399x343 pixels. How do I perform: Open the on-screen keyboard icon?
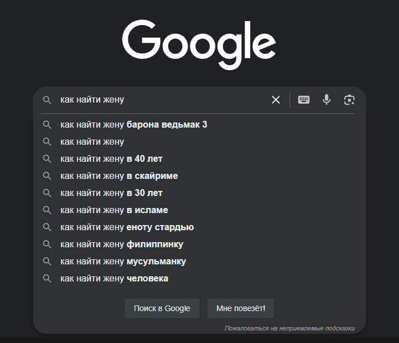click(304, 100)
